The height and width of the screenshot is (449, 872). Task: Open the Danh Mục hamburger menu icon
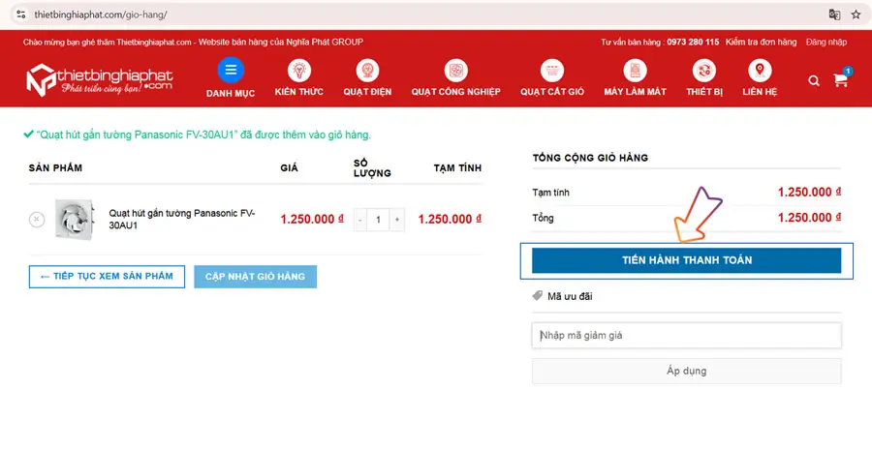231,70
